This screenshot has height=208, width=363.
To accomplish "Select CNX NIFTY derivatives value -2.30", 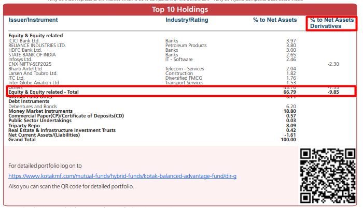I will 333,64.
